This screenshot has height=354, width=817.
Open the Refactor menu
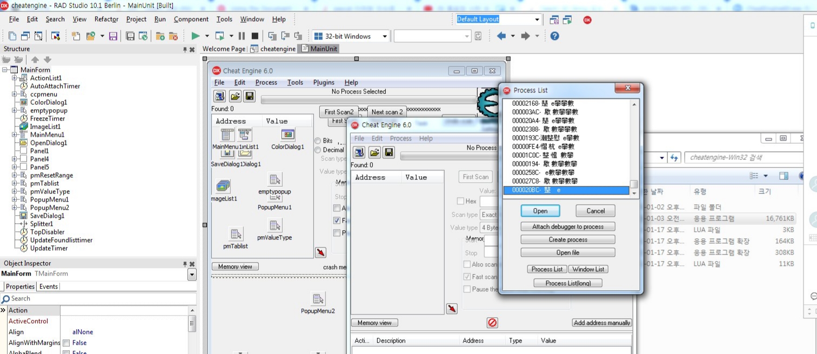point(106,19)
